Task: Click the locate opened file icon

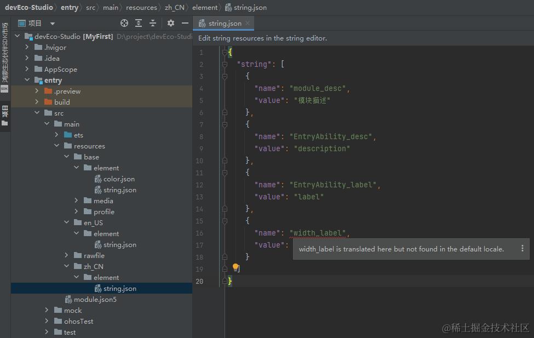Action: click(124, 23)
